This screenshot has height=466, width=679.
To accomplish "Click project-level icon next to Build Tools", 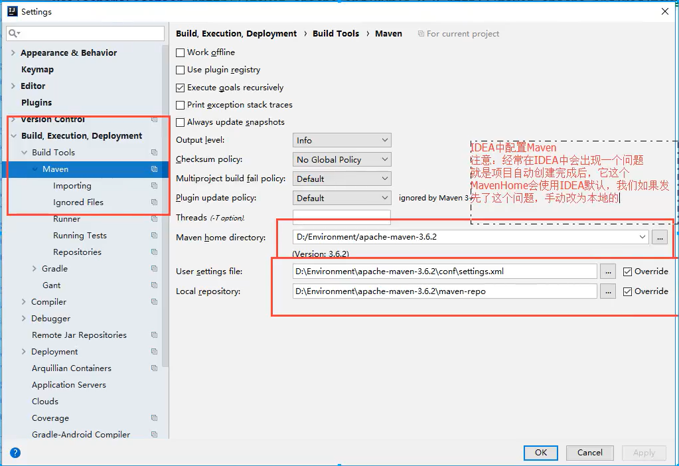I will coord(154,152).
